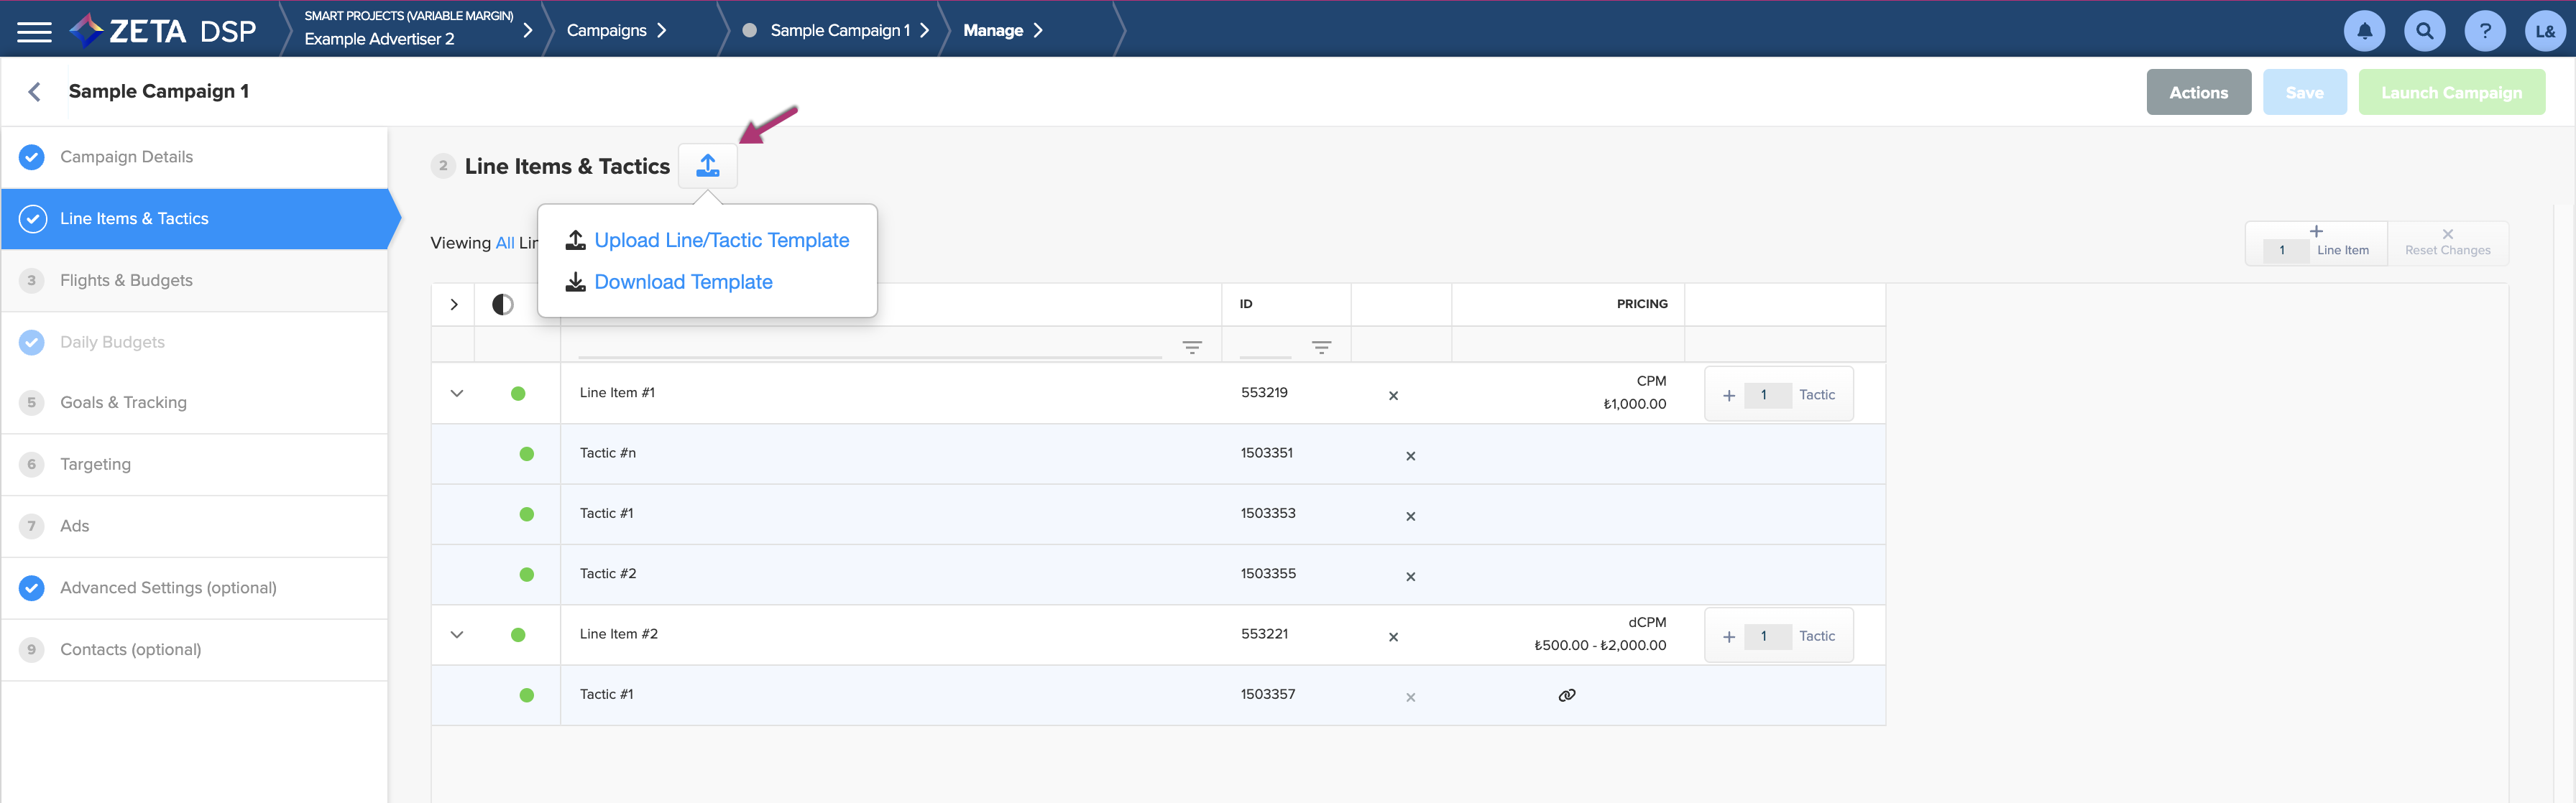This screenshot has width=2576, height=803.
Task: Toggle status dot for Tactic #2
Action: click(526, 575)
